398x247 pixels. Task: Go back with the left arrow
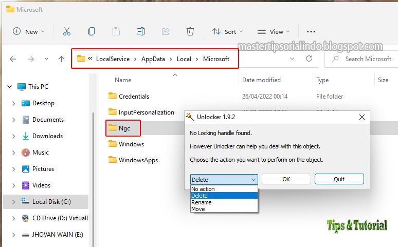[13, 59]
